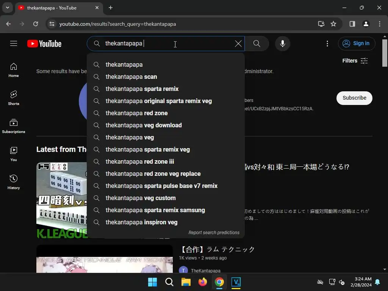Select "thekantapapa inspiron veg" suggestion
This screenshot has height=291, width=388.
tap(166, 222)
